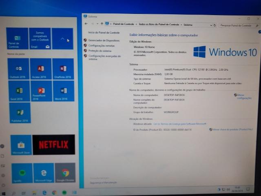261x196 pixels.
Task: Open 'Configurações avançadas do sistema' link
Action: pos(104,58)
